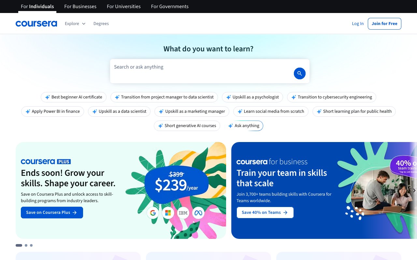Open the For Businesses tab
Viewport: 417px width, 260px height.
(80, 6)
